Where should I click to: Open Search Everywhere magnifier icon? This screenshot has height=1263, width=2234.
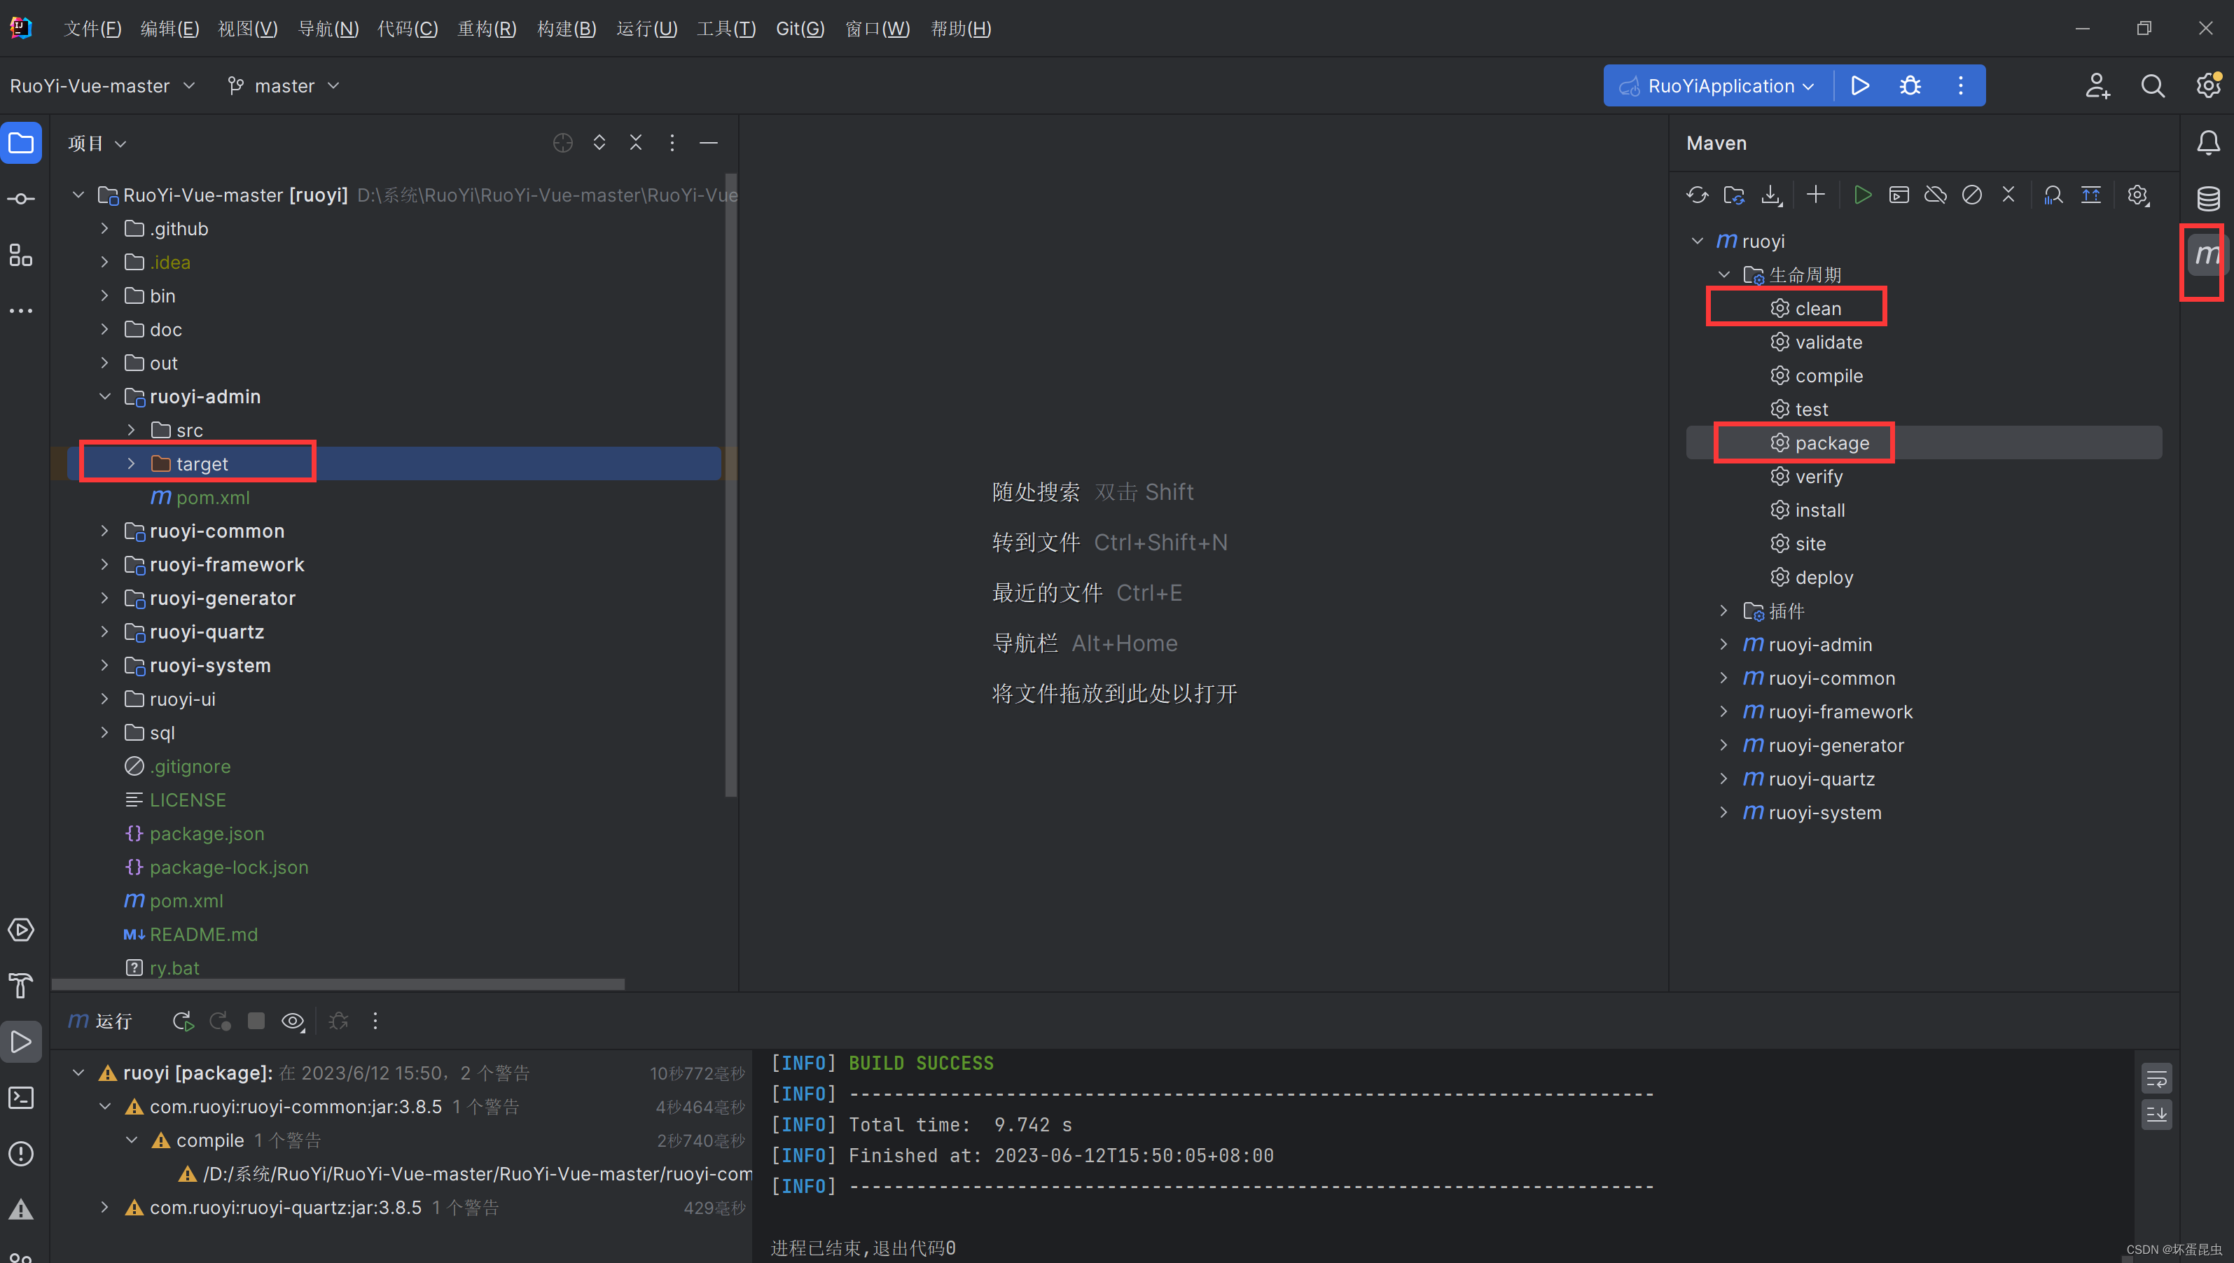[2153, 86]
